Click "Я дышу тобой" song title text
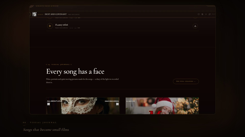This screenshot has width=245, height=137. click(62, 25)
